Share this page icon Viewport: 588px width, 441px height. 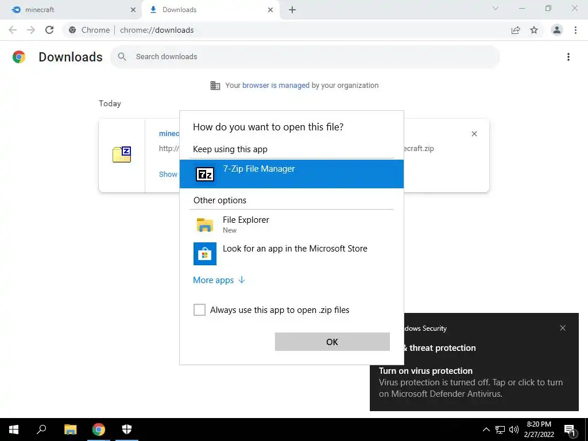point(516,30)
